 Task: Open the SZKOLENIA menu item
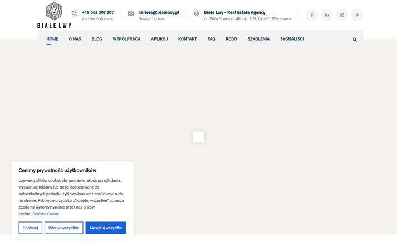pyautogui.click(x=258, y=39)
